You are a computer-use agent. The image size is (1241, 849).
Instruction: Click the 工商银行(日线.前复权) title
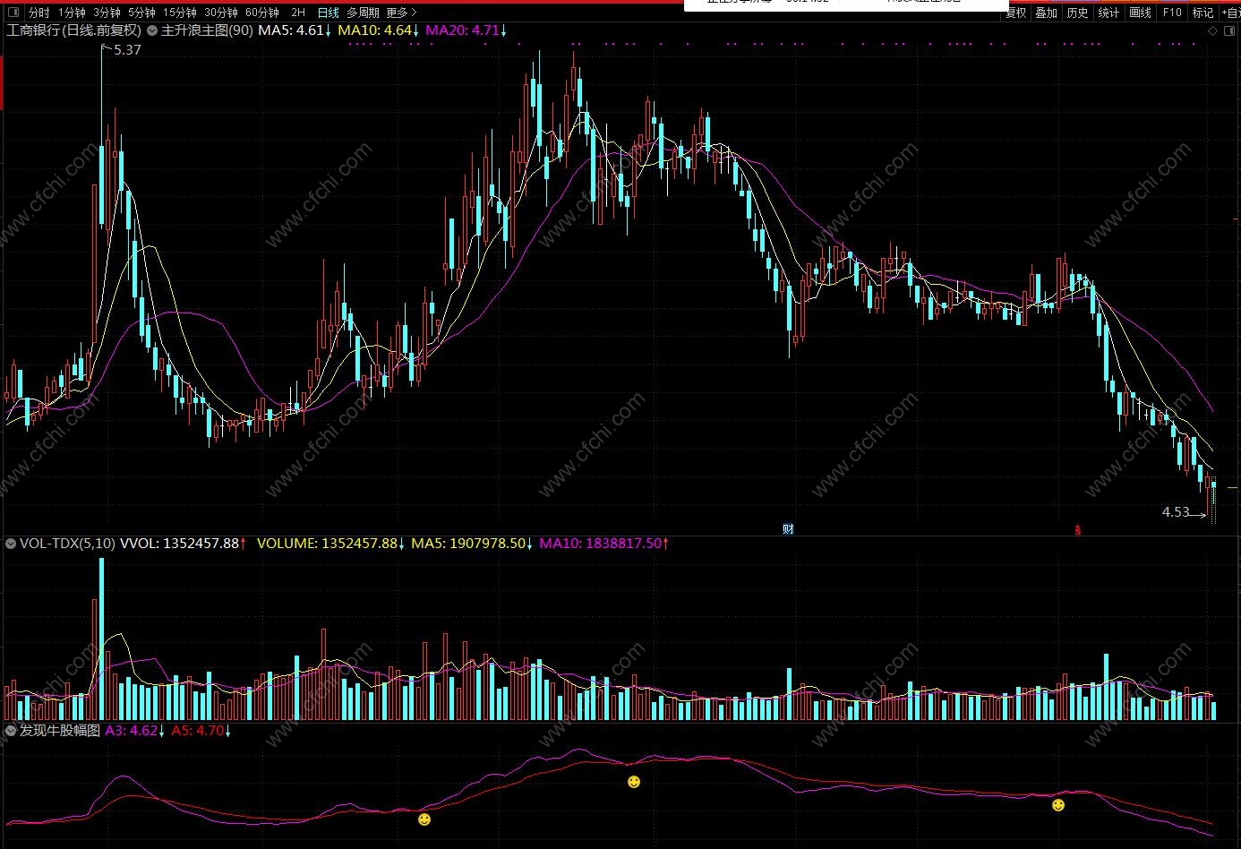point(74,30)
